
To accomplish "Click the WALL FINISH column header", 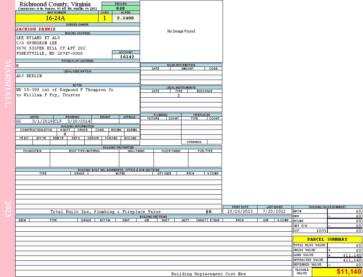I will [136, 151].
